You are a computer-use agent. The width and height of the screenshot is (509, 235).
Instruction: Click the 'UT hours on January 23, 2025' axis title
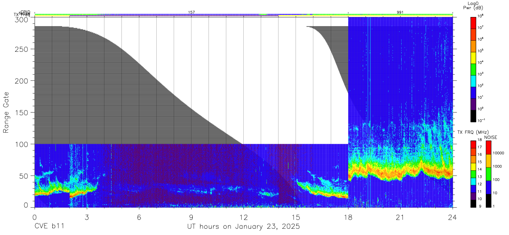click(x=243, y=227)
